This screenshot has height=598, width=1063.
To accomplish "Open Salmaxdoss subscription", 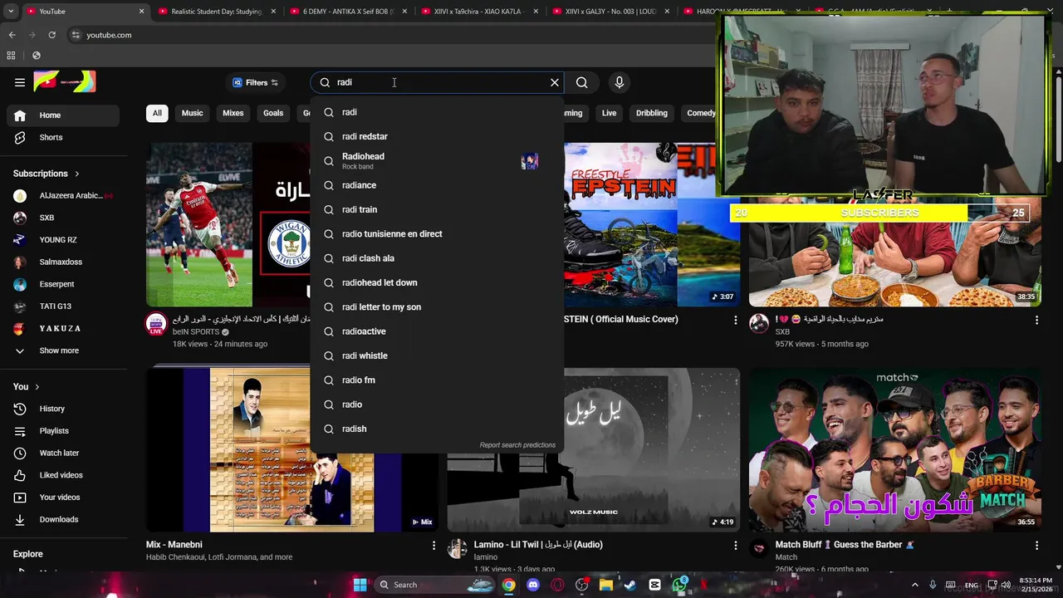I will pyautogui.click(x=63, y=262).
